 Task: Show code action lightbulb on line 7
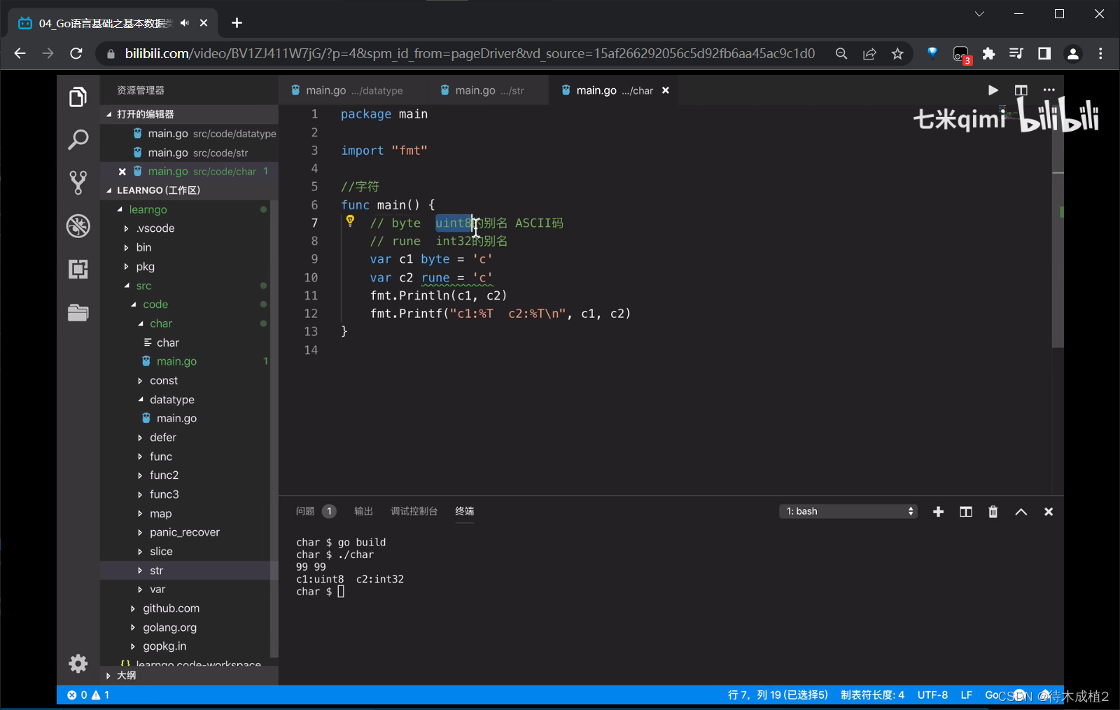click(x=350, y=221)
